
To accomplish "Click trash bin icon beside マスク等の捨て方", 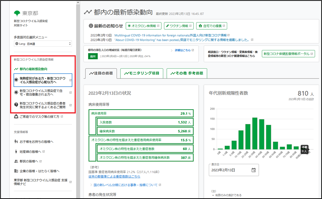I will coord(16,117).
